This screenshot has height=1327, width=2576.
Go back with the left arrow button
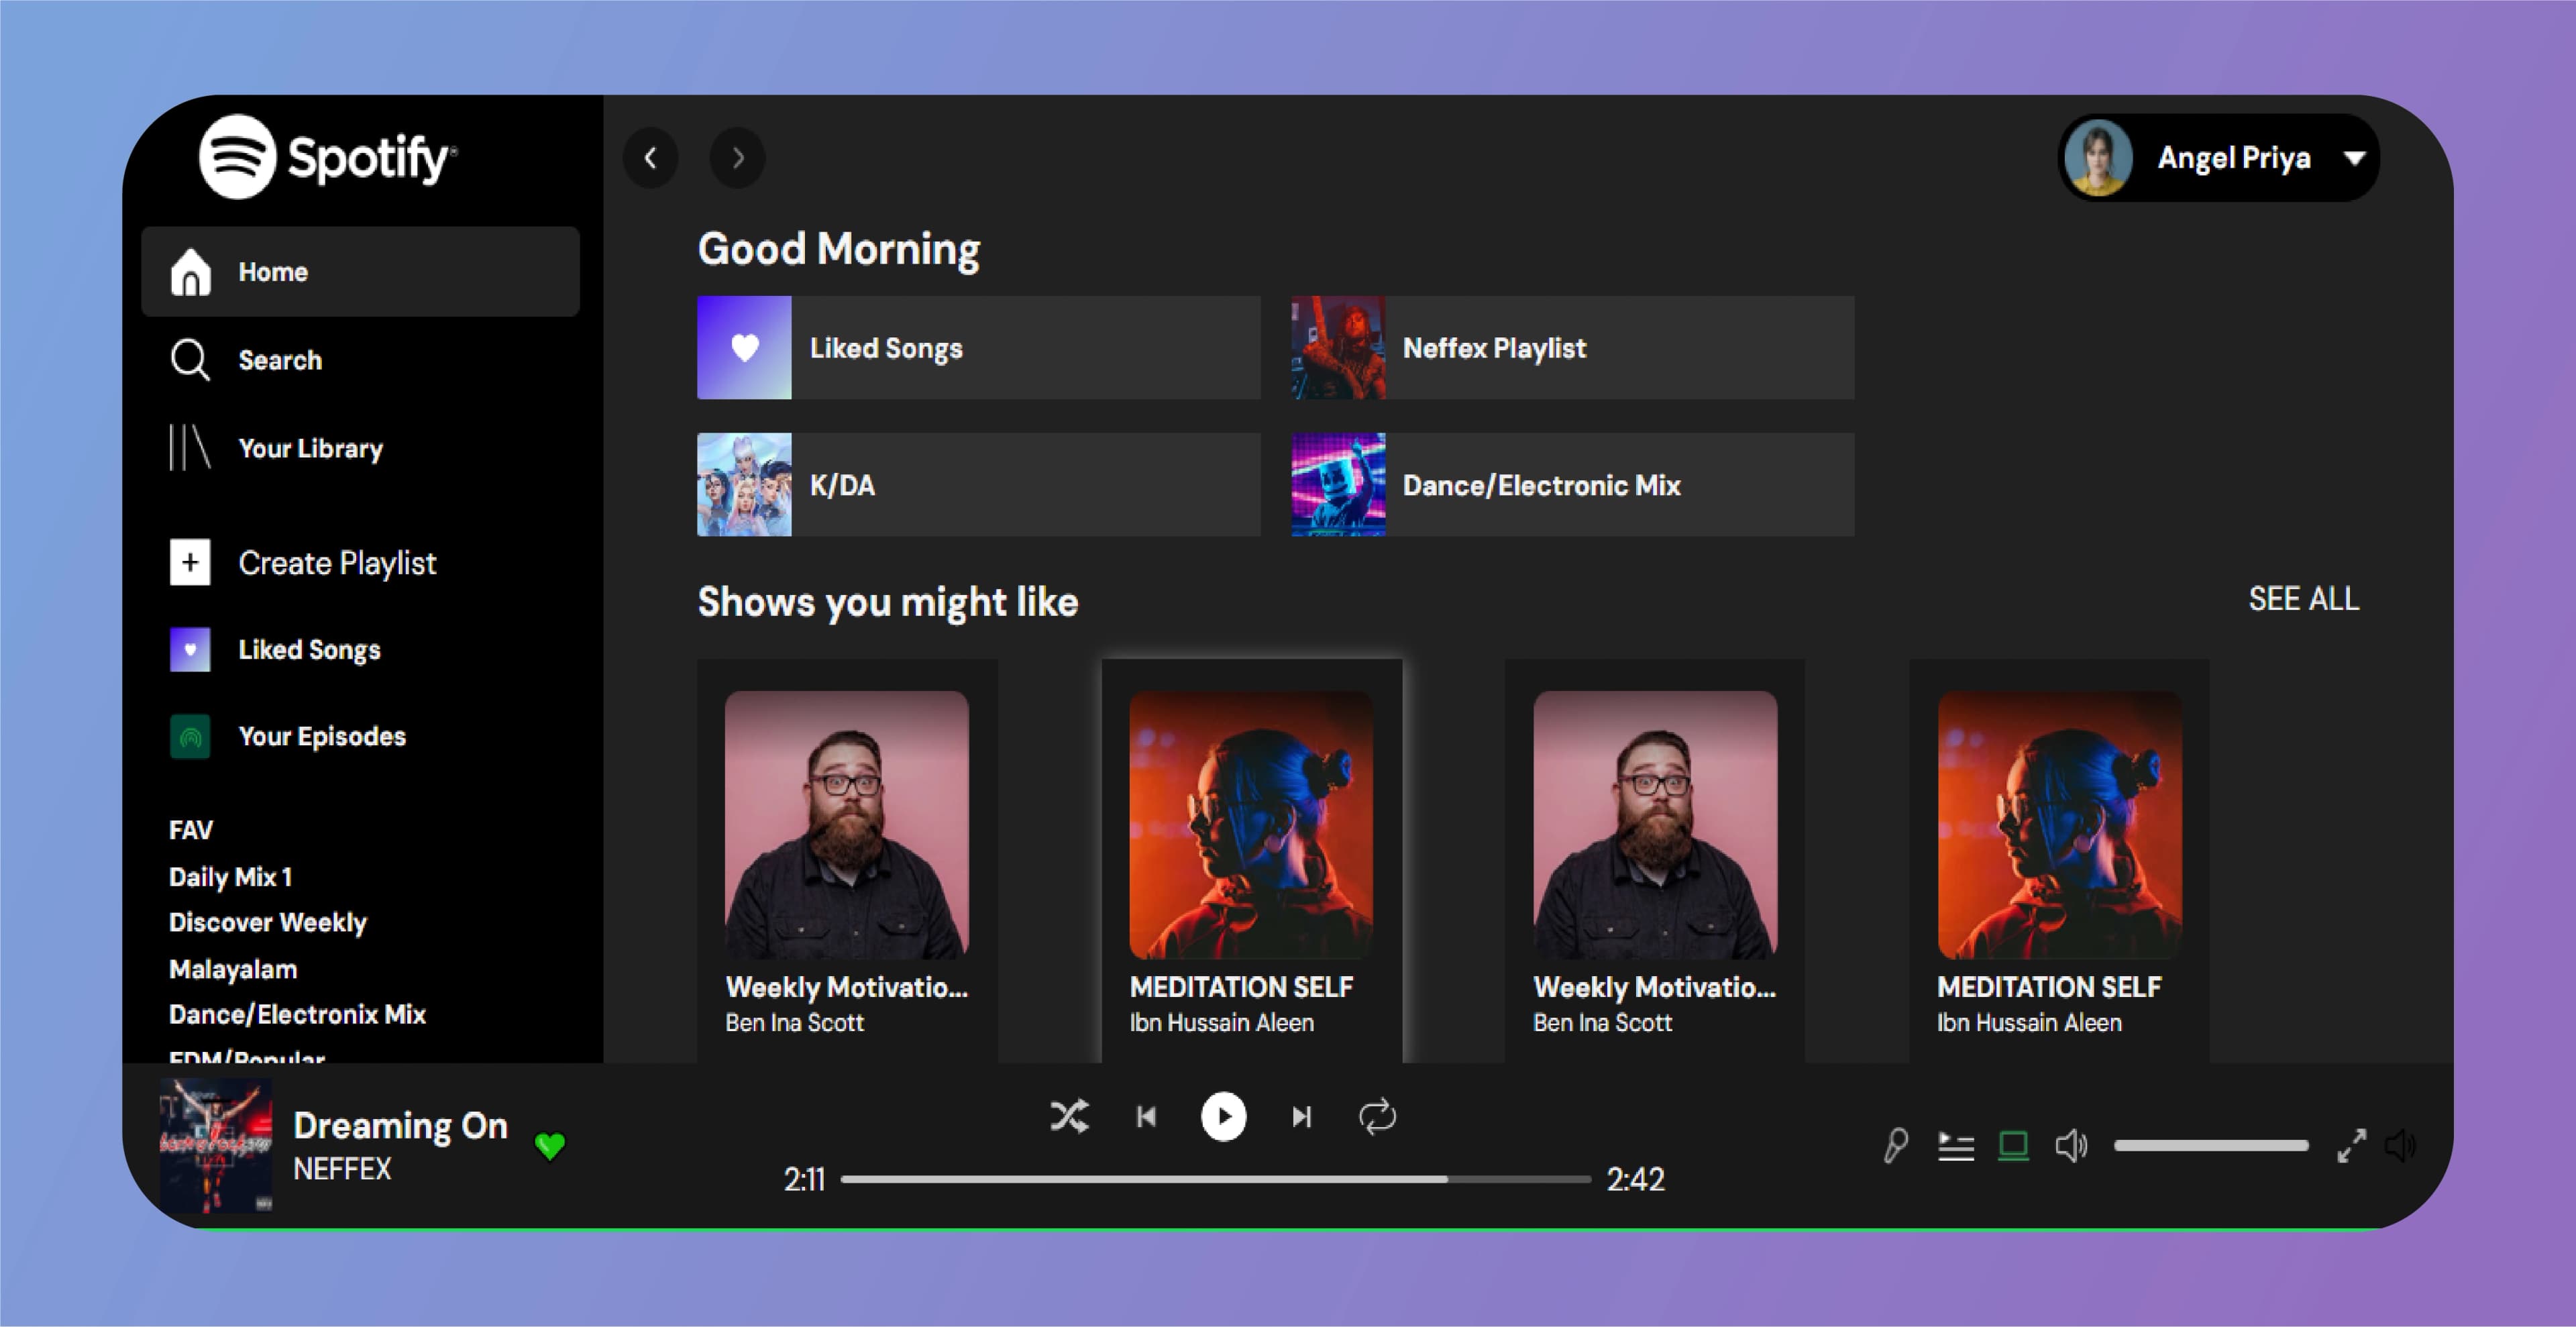tap(651, 158)
